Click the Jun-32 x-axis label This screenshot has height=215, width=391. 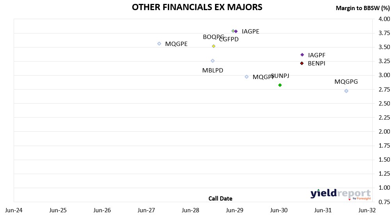click(367, 210)
